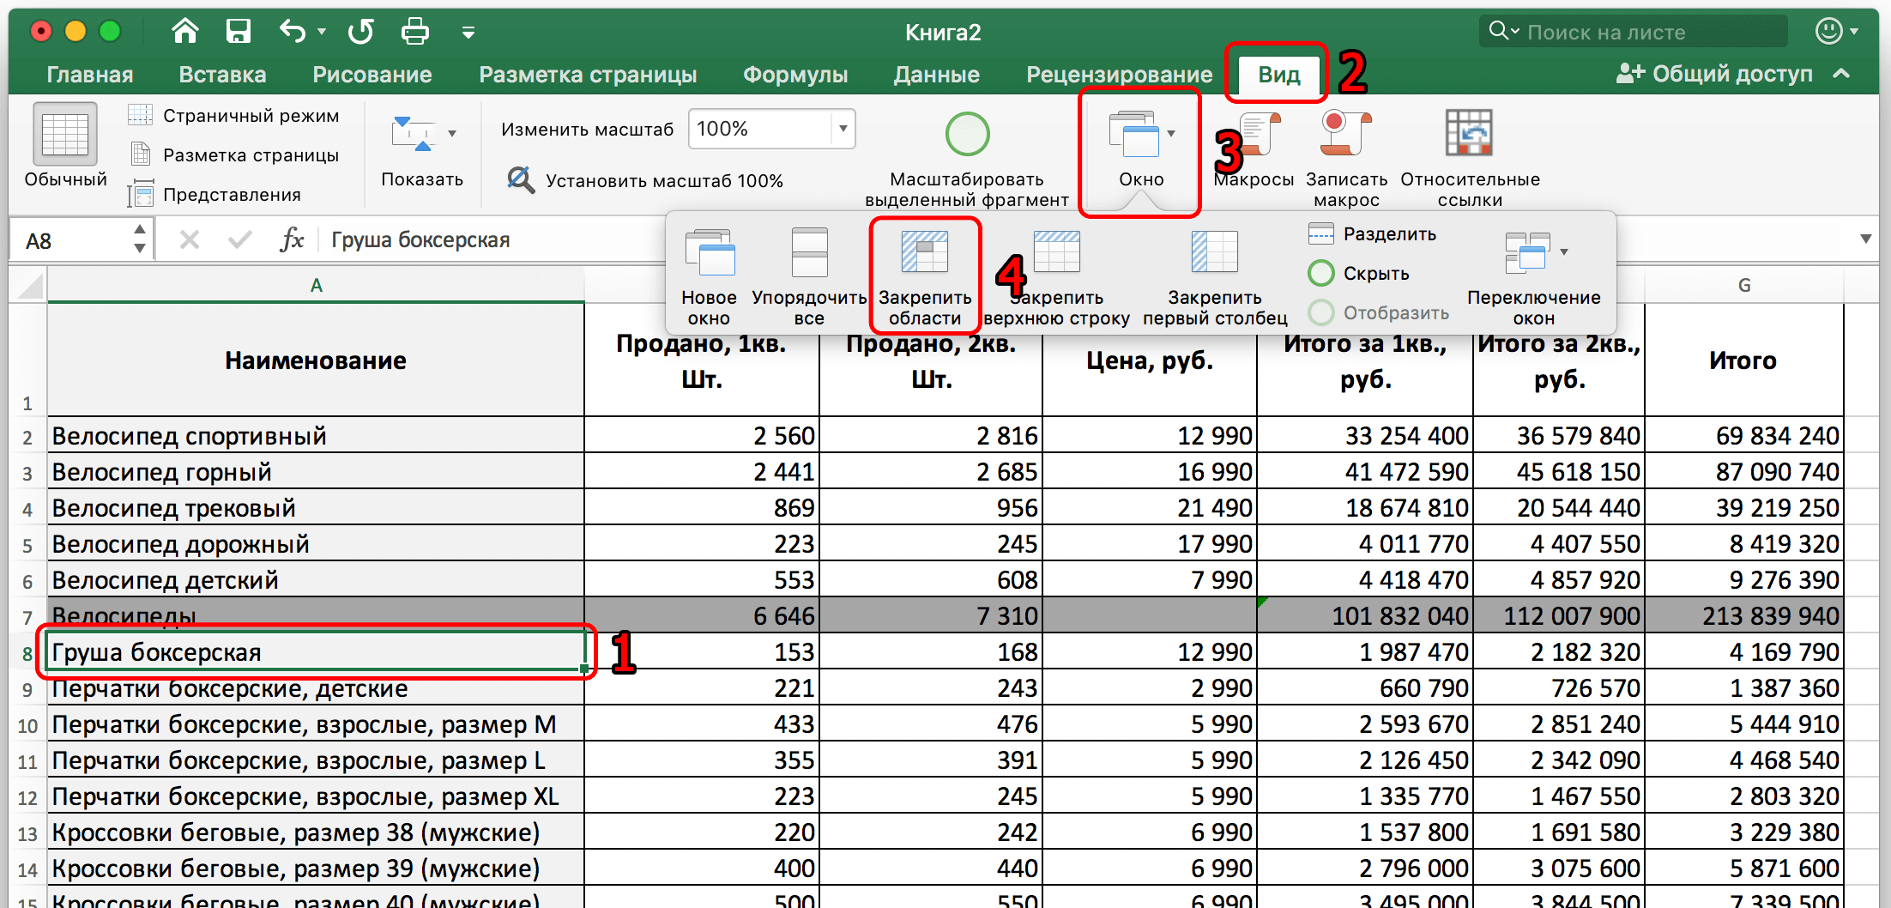Click Разделить split option
1891x908 pixels.
(x=1372, y=233)
